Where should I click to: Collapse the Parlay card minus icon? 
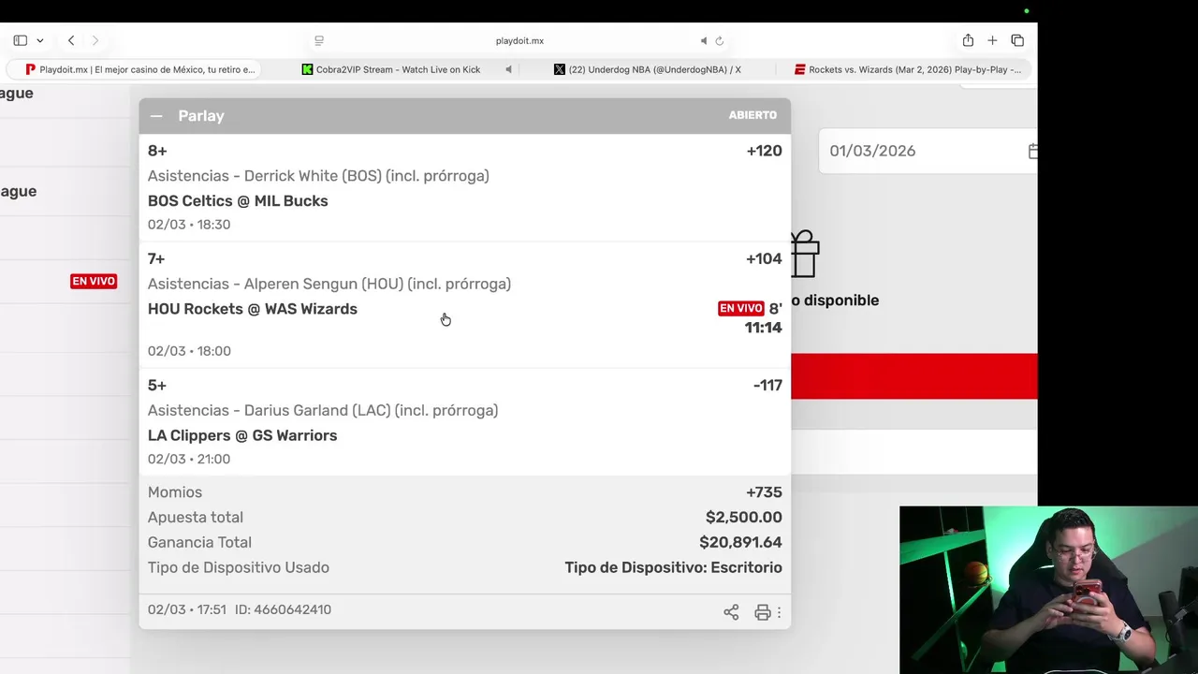click(156, 116)
